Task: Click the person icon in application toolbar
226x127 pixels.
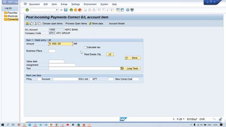Action: [x=27, y=24]
